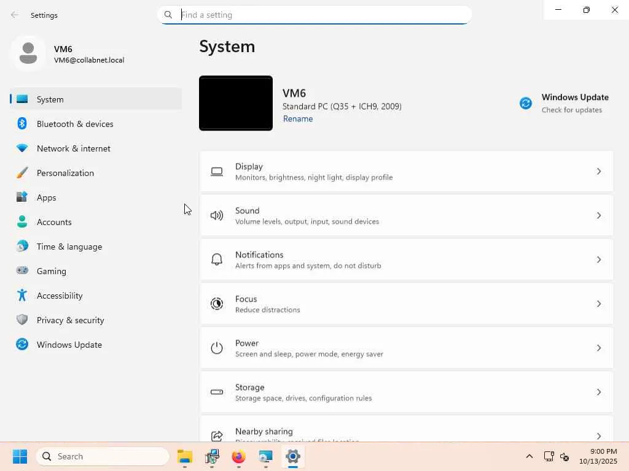Navigate to Privacy & security

pos(96,320)
